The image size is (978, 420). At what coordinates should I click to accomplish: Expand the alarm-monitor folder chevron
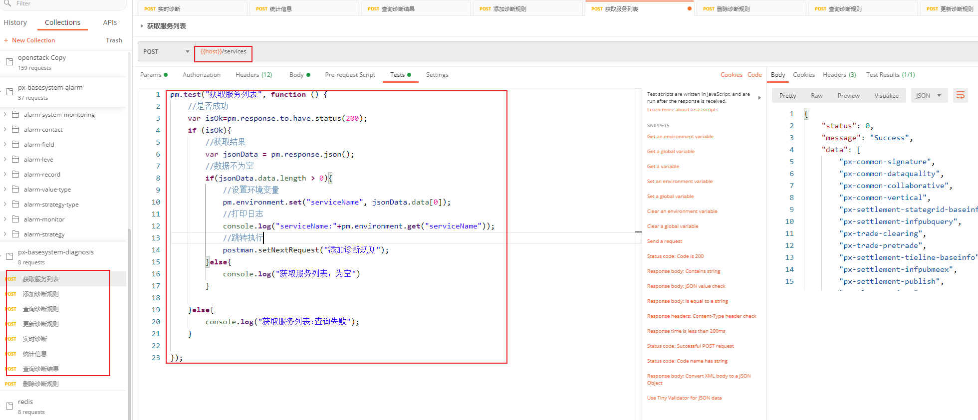5,219
